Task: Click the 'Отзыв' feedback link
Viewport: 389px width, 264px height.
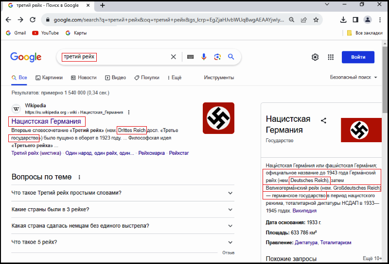Action: (x=228, y=253)
